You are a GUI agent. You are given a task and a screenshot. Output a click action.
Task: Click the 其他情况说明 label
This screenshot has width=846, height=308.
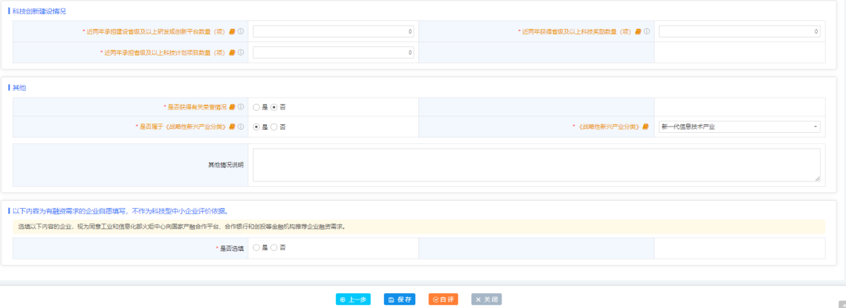(226, 165)
